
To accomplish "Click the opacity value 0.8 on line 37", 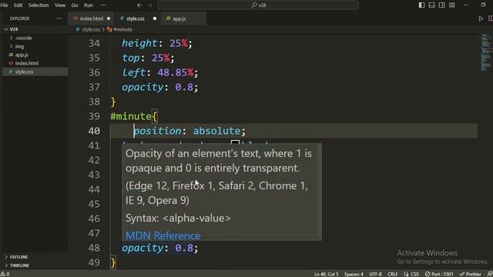I will (184, 87).
